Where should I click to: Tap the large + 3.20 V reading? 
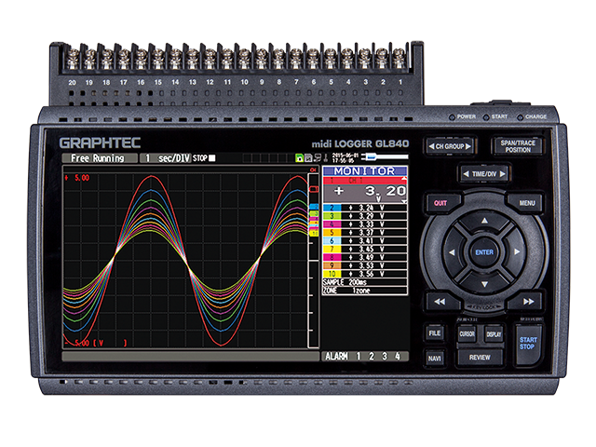pyautogui.click(x=365, y=193)
